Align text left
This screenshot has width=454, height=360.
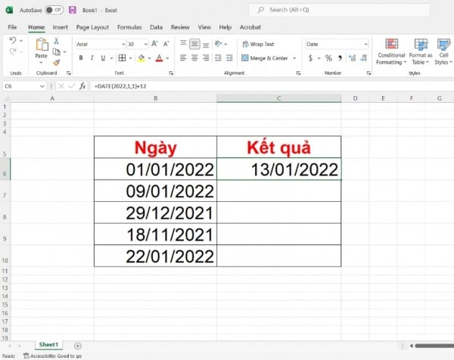[183, 58]
